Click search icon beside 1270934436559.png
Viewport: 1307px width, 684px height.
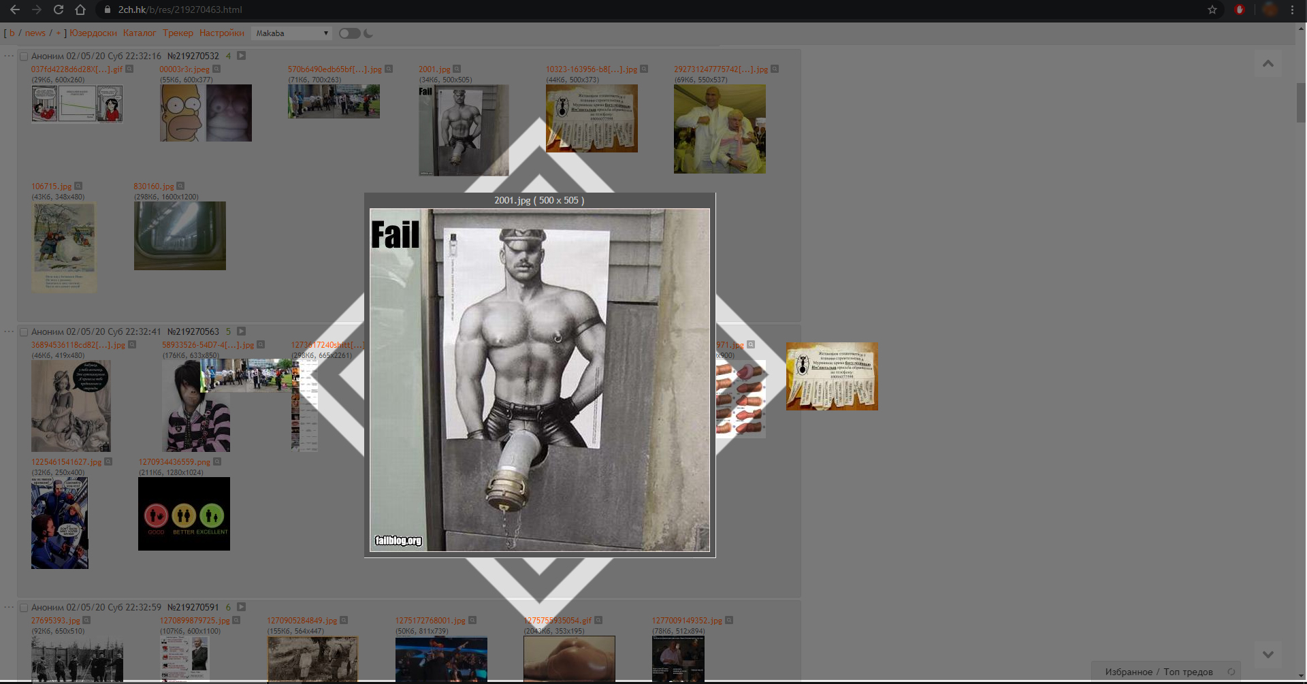click(x=217, y=461)
